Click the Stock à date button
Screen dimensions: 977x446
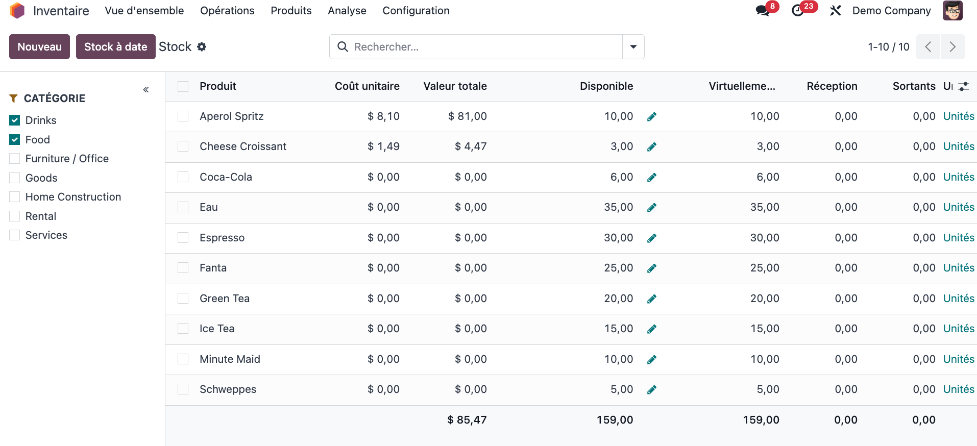pyautogui.click(x=115, y=47)
